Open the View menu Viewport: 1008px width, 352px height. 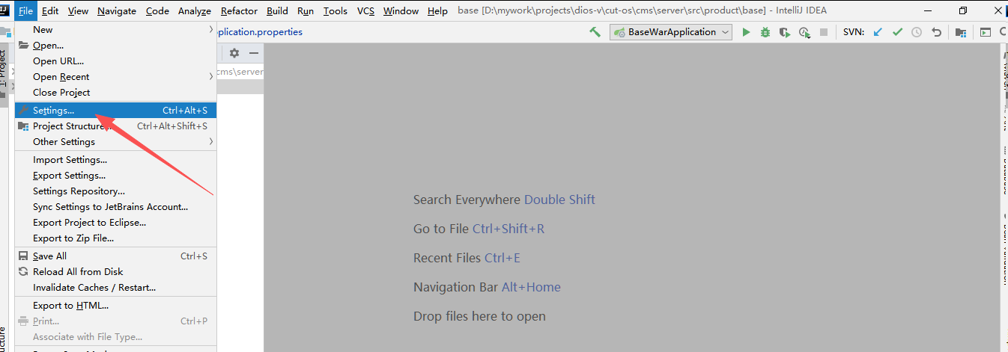click(x=78, y=10)
